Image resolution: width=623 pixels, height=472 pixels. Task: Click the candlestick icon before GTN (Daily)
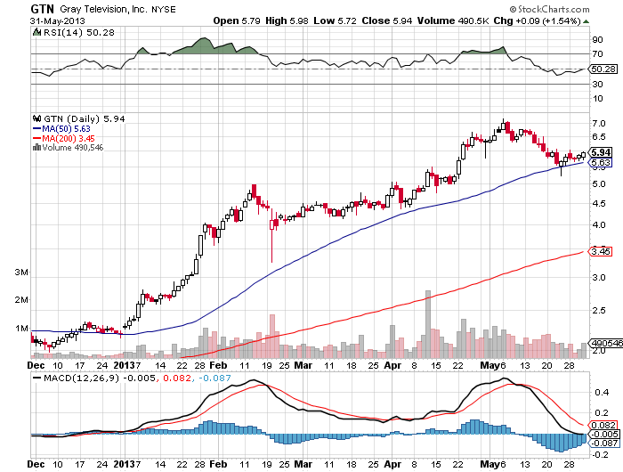pyautogui.click(x=37, y=118)
